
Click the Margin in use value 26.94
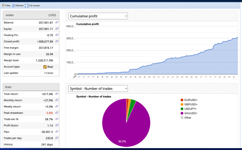click(x=50, y=54)
